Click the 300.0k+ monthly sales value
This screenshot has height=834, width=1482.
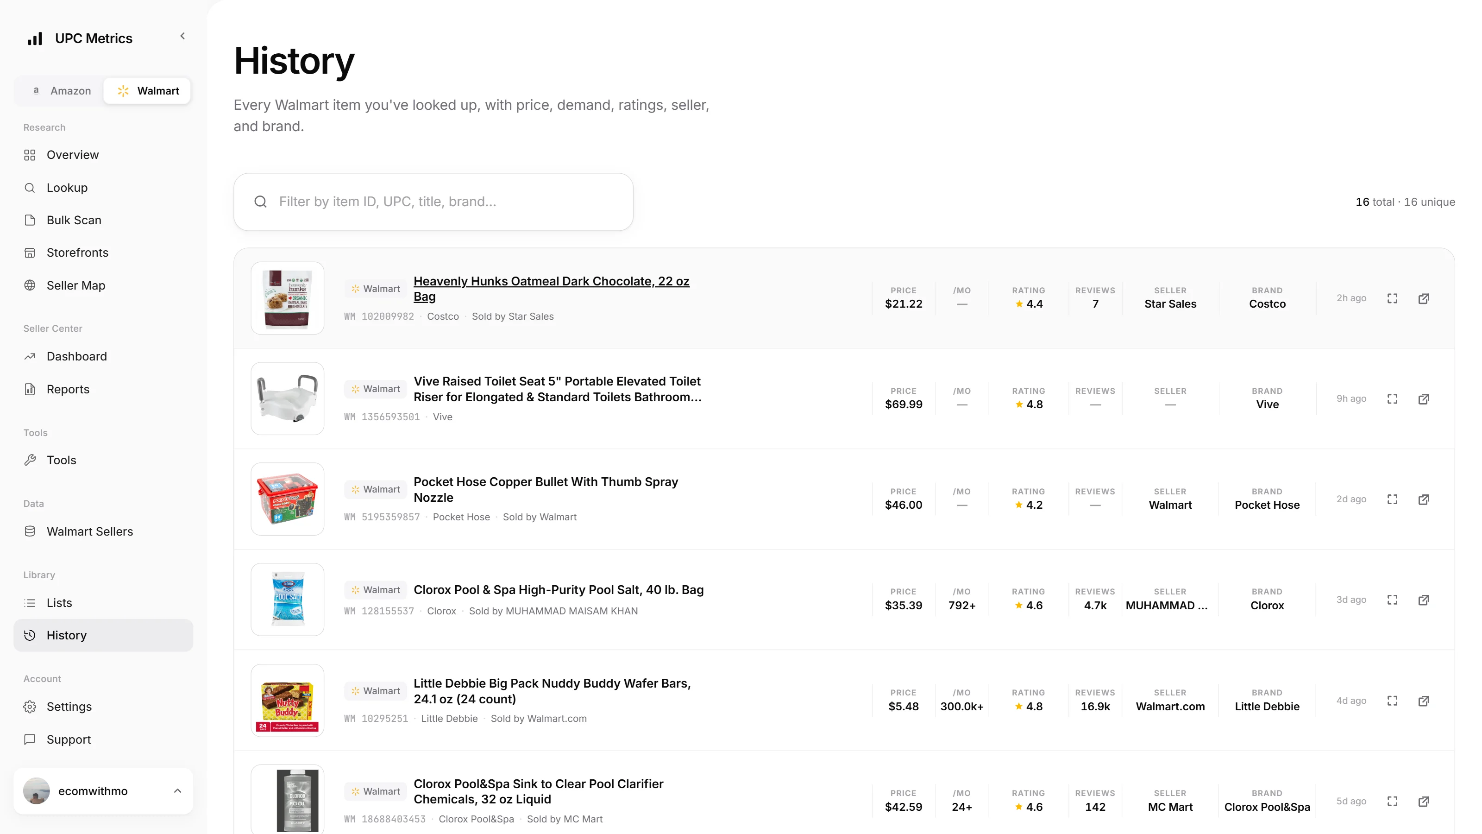[x=961, y=706]
